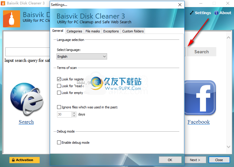Confirm settings with OK button
Screen dimensions: 234x167
tap(170, 160)
